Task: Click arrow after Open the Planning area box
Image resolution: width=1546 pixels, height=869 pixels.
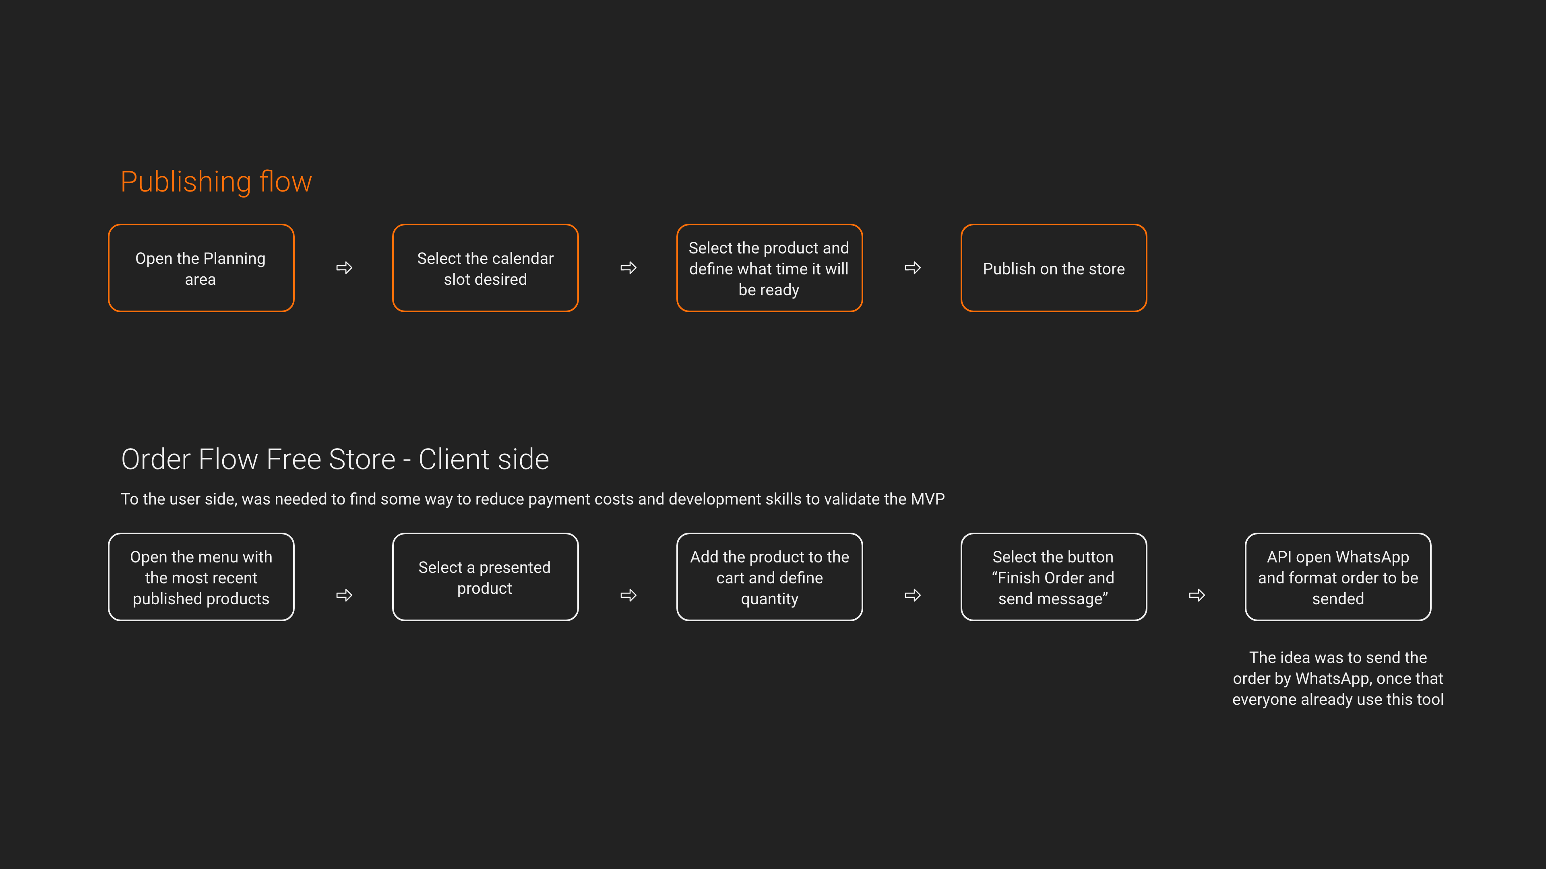Action: click(344, 268)
